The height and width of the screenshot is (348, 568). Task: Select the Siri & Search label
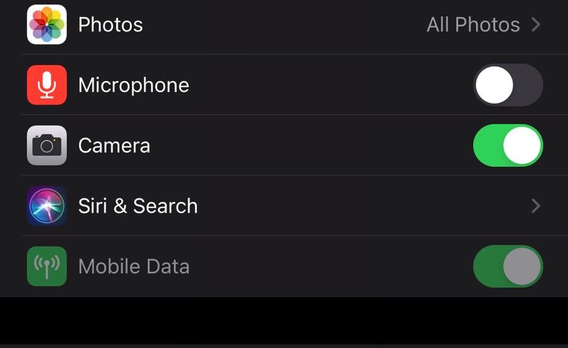(x=138, y=206)
